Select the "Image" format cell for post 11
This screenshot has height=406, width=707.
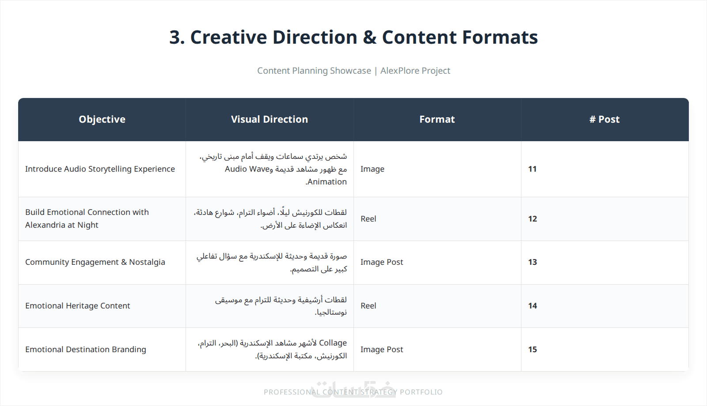coord(437,169)
